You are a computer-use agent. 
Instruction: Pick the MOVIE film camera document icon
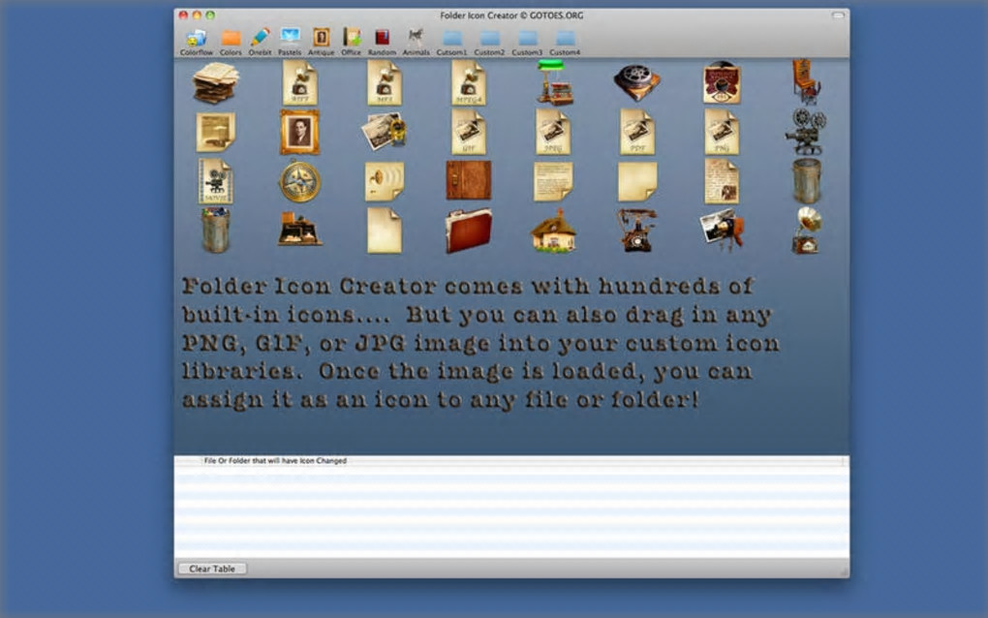coord(215,181)
